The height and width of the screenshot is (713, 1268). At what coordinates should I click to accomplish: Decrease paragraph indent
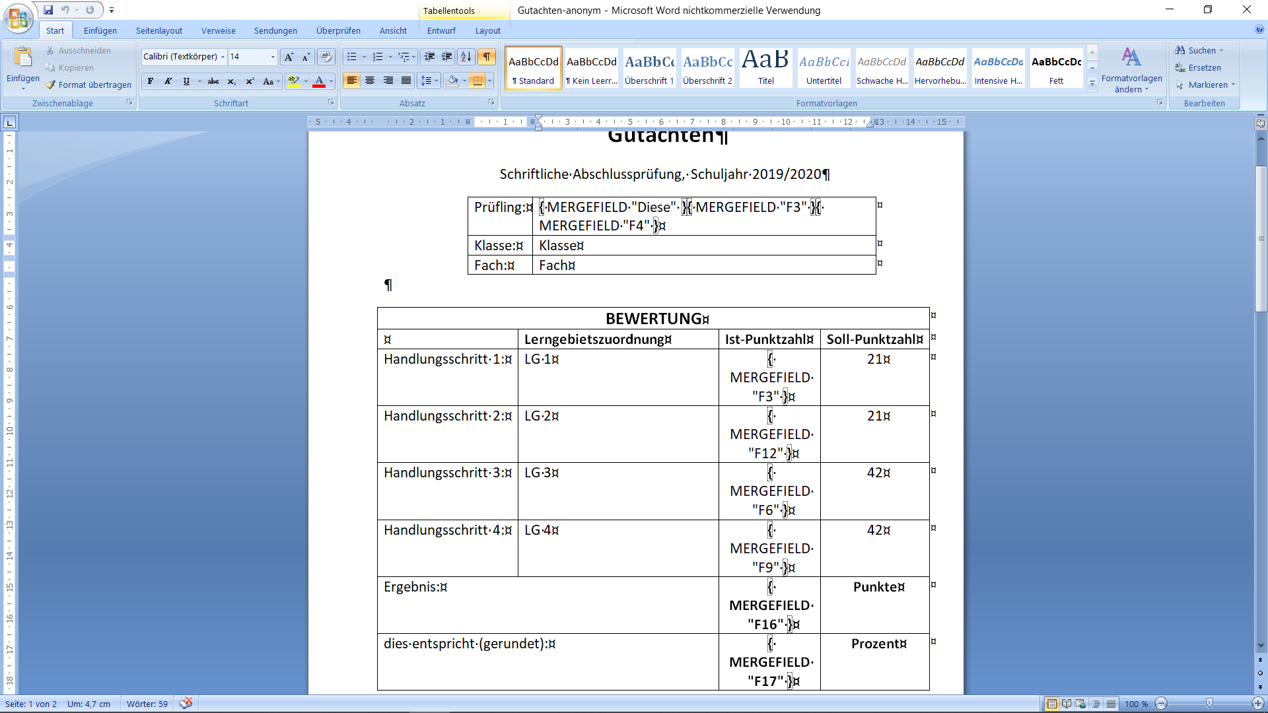[429, 57]
